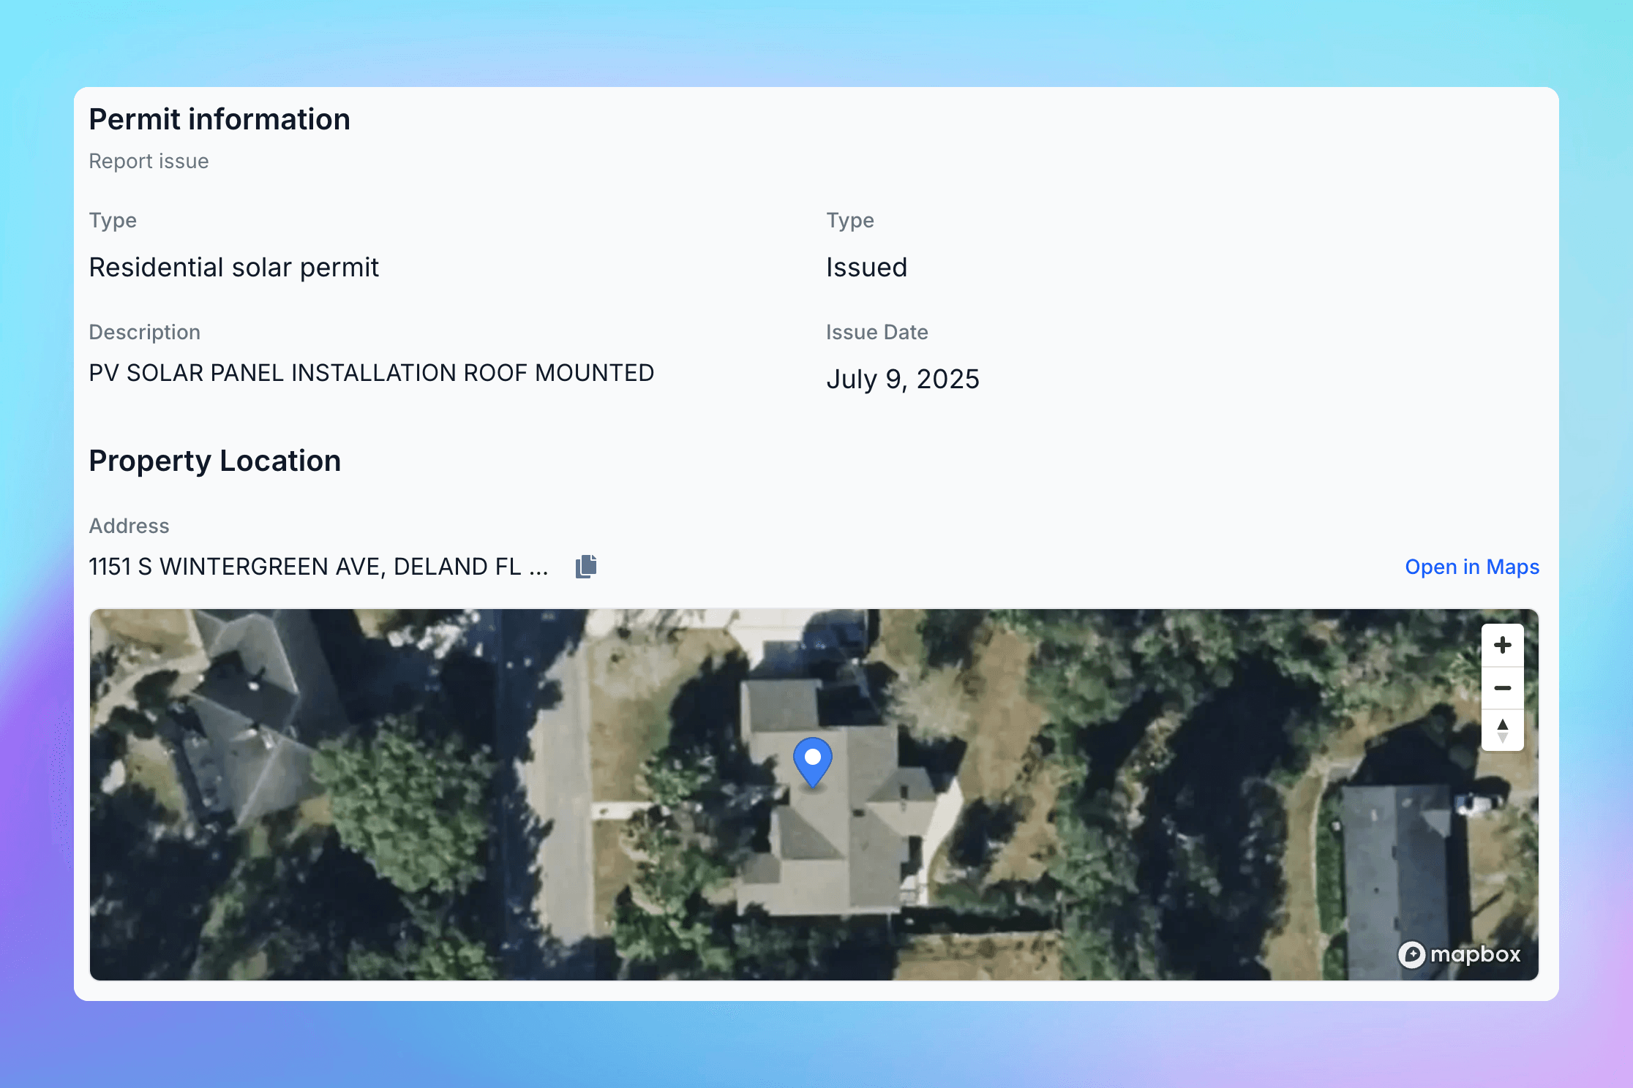Copy the address with the clipboard icon
This screenshot has height=1088, width=1633.
pos(586,567)
